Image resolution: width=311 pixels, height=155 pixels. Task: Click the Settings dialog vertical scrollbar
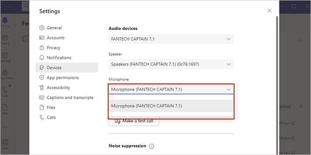coord(277,85)
